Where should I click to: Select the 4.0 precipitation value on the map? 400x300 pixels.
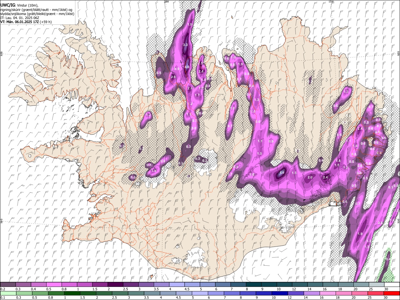(x=187, y=67)
